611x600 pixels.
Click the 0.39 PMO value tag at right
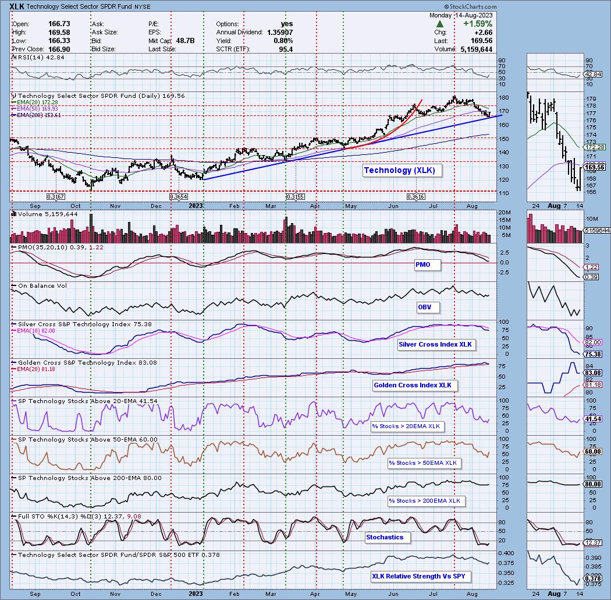tap(592, 277)
